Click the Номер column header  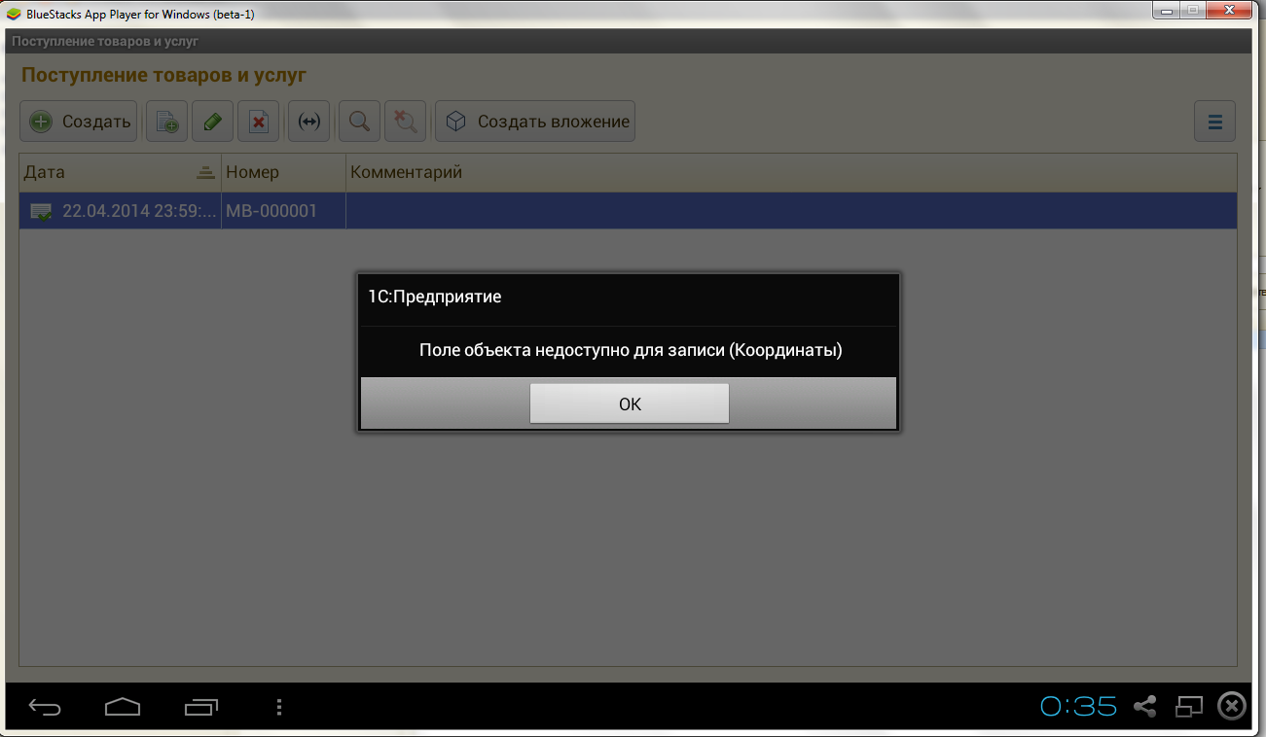point(282,172)
